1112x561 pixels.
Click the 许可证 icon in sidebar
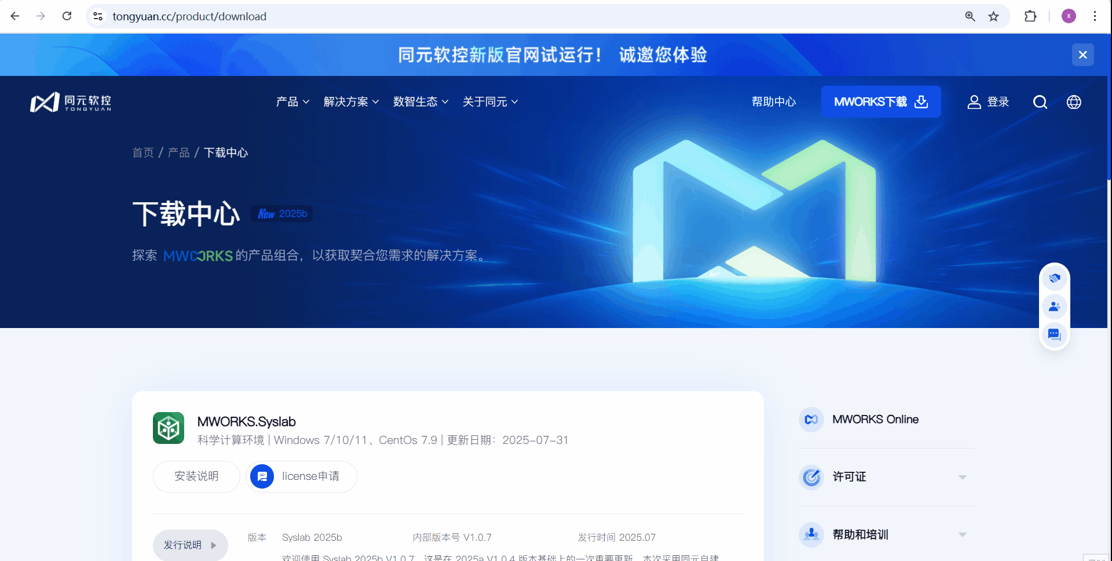pos(811,477)
